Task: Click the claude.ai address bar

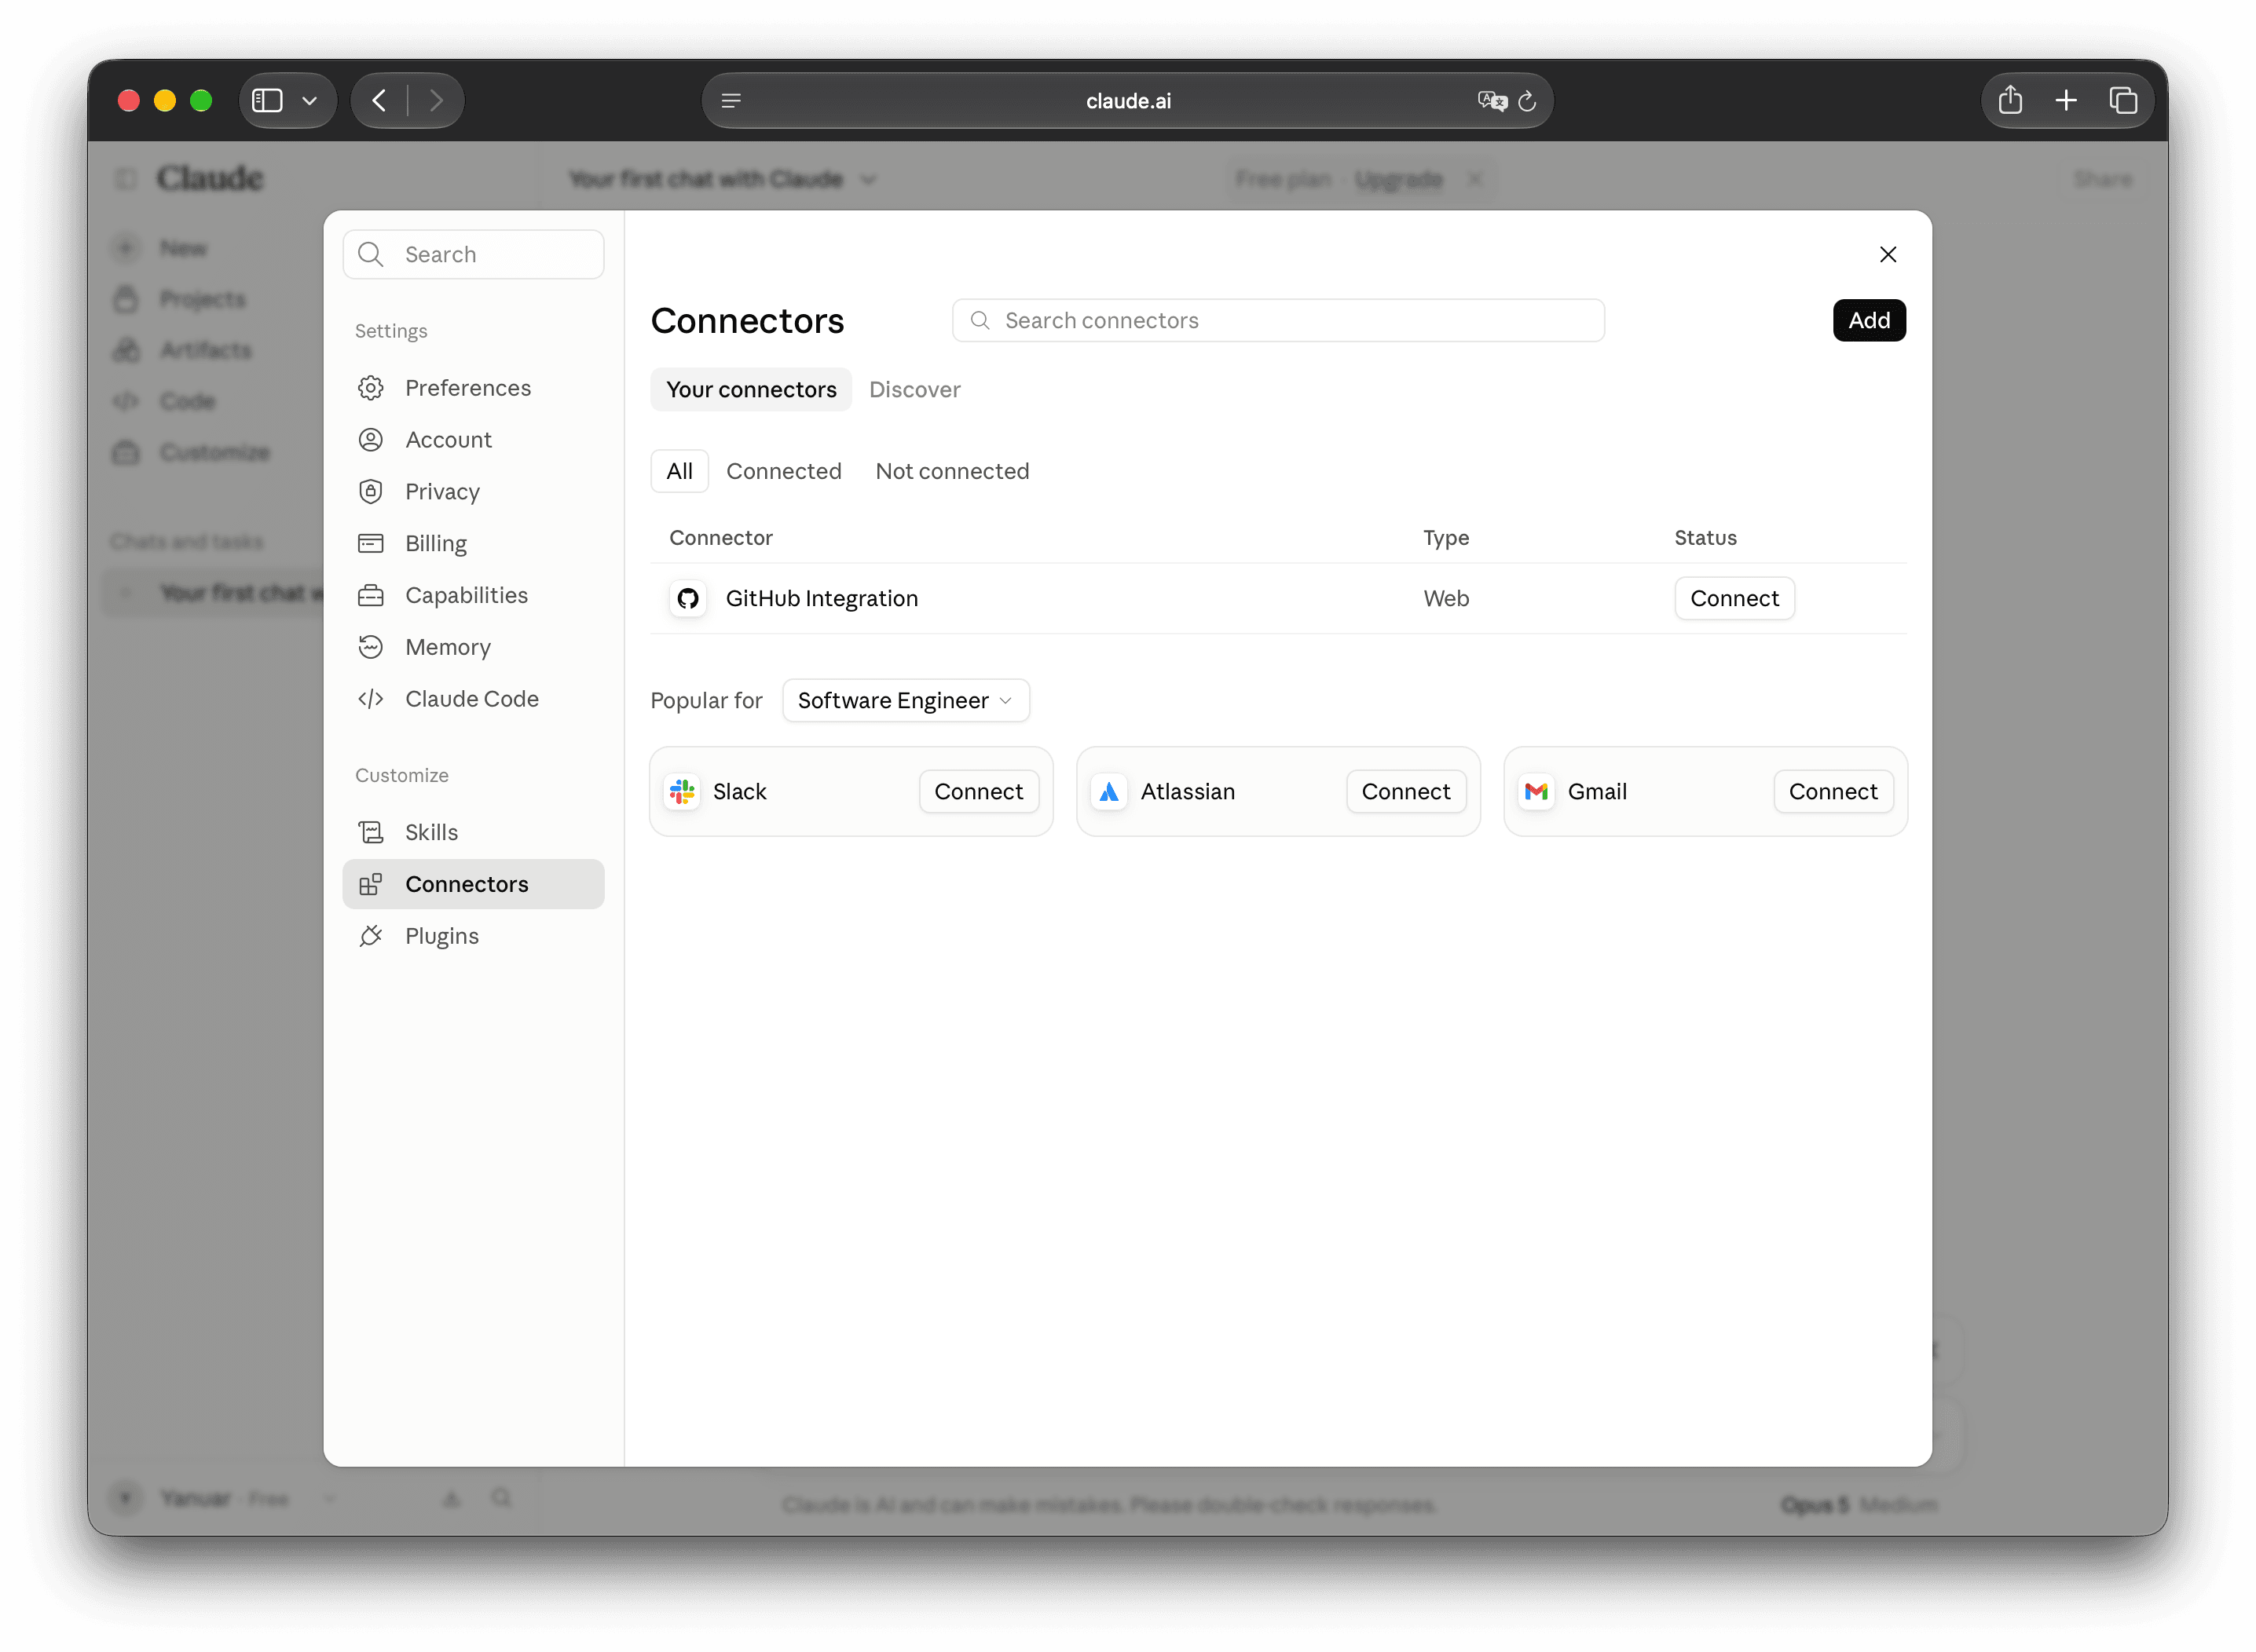Action: (1127, 100)
